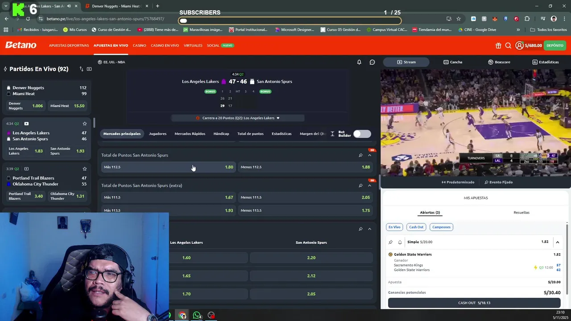
Task: Pin the Total de Puntos Spurs (extra) market
Action: [x=360, y=185]
